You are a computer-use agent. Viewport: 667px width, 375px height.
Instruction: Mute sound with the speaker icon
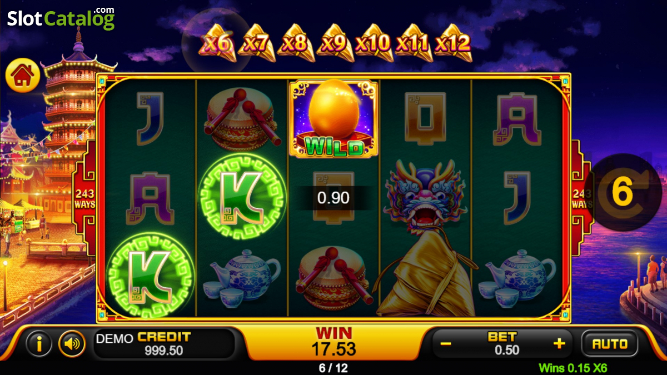click(x=72, y=344)
